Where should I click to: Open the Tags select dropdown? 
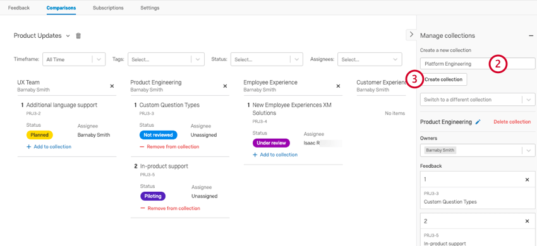[x=166, y=59]
